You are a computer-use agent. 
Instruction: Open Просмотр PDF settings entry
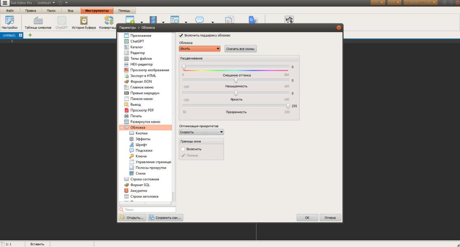142,110
